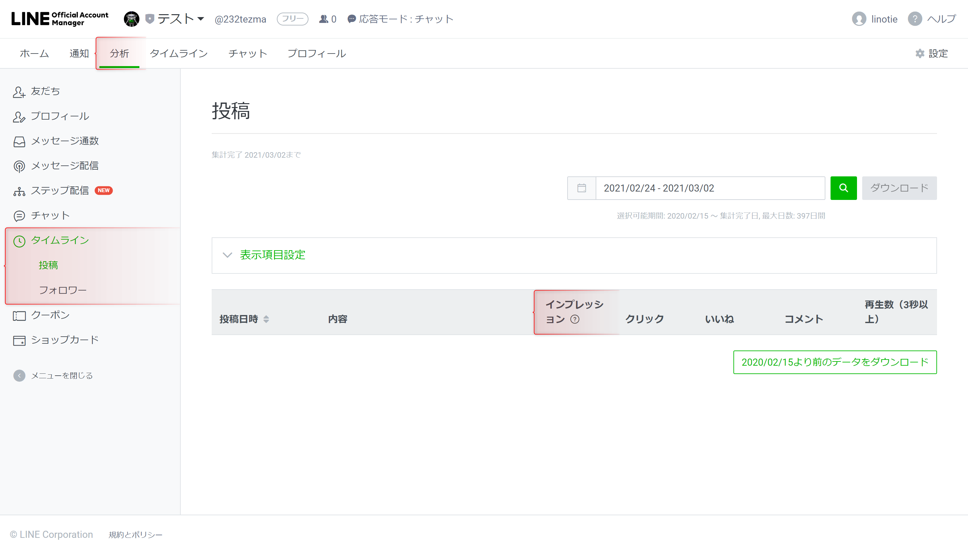Select the チャット sidebar icon
The image size is (968, 553).
pos(19,215)
